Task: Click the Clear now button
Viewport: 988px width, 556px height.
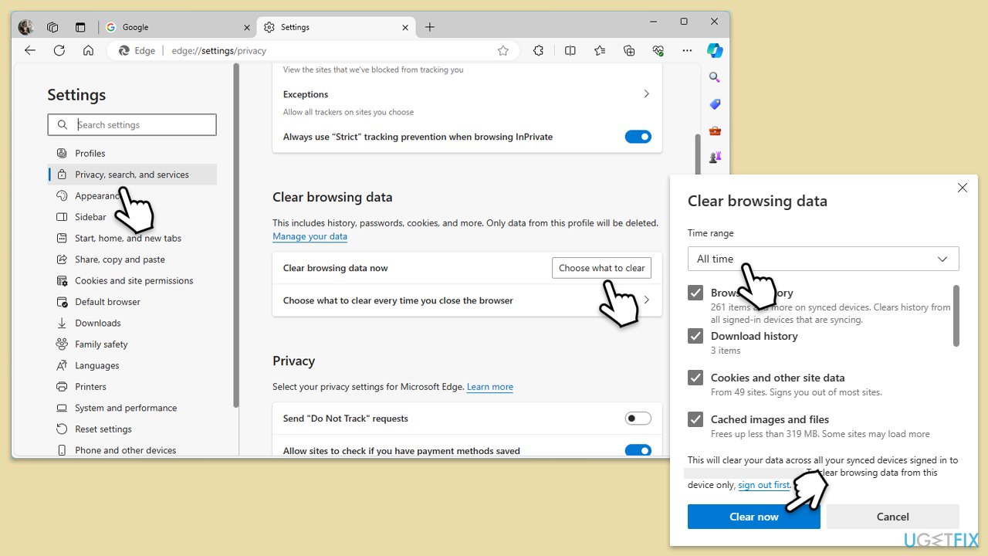Action: (754, 517)
